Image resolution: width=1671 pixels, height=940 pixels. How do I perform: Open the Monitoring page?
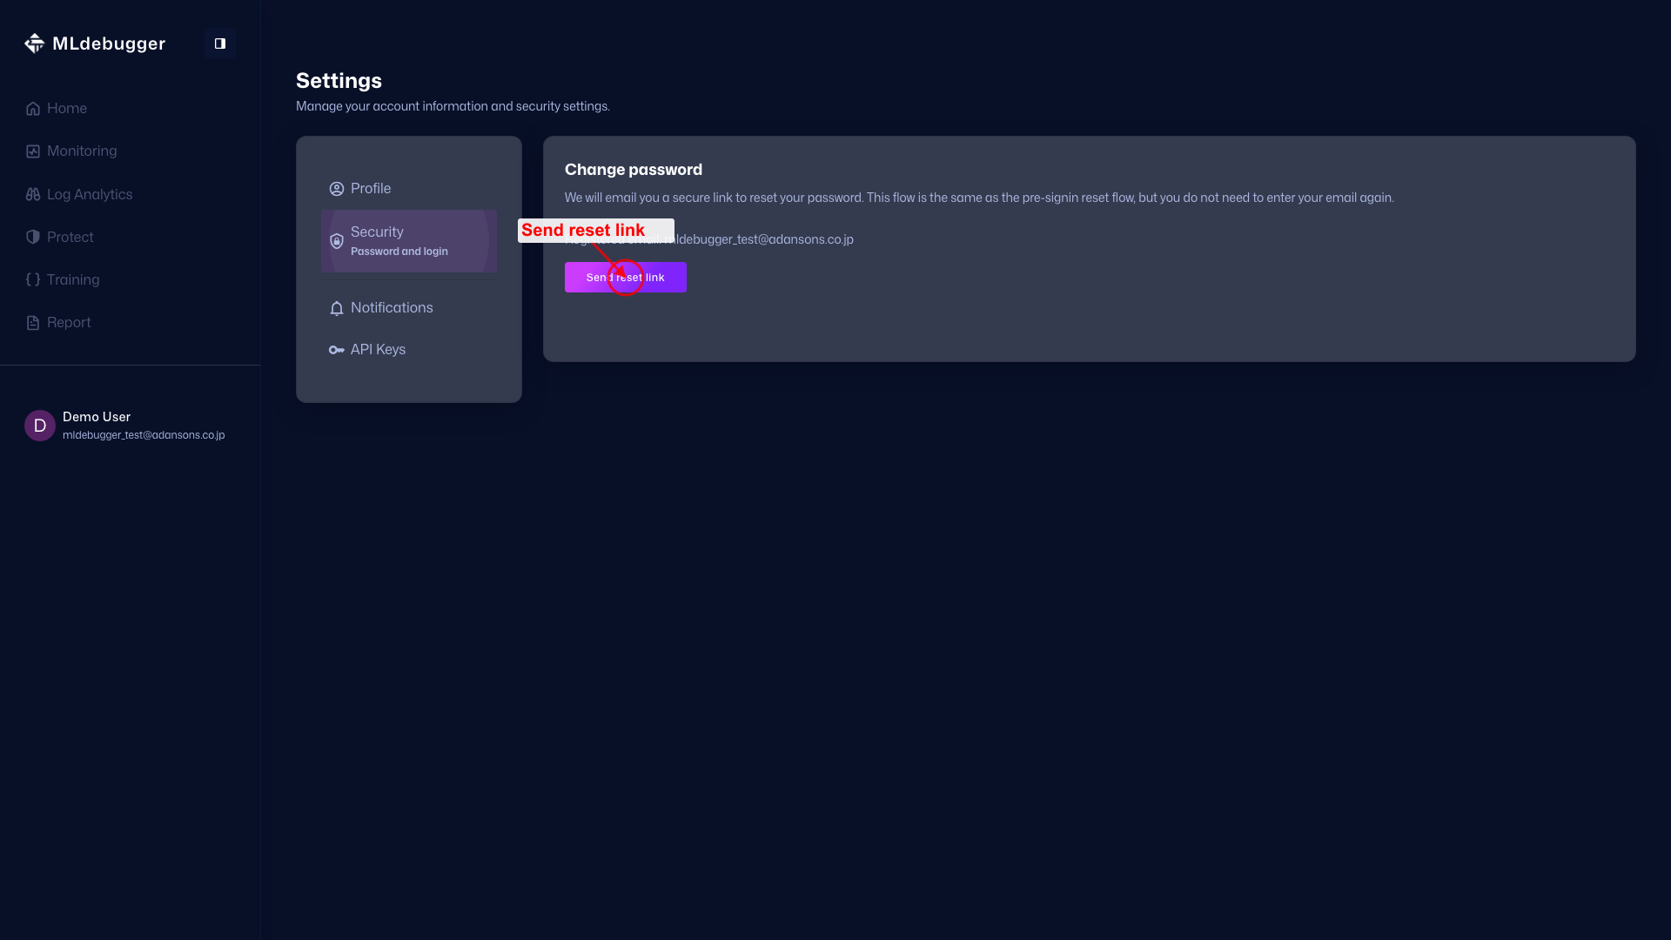click(x=81, y=151)
